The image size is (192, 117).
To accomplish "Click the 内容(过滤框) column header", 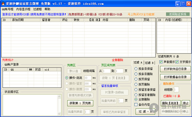I will click(175, 20).
